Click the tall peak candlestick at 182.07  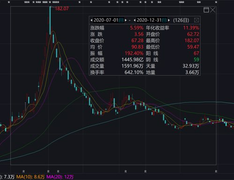pyautogui.click(x=50, y=20)
